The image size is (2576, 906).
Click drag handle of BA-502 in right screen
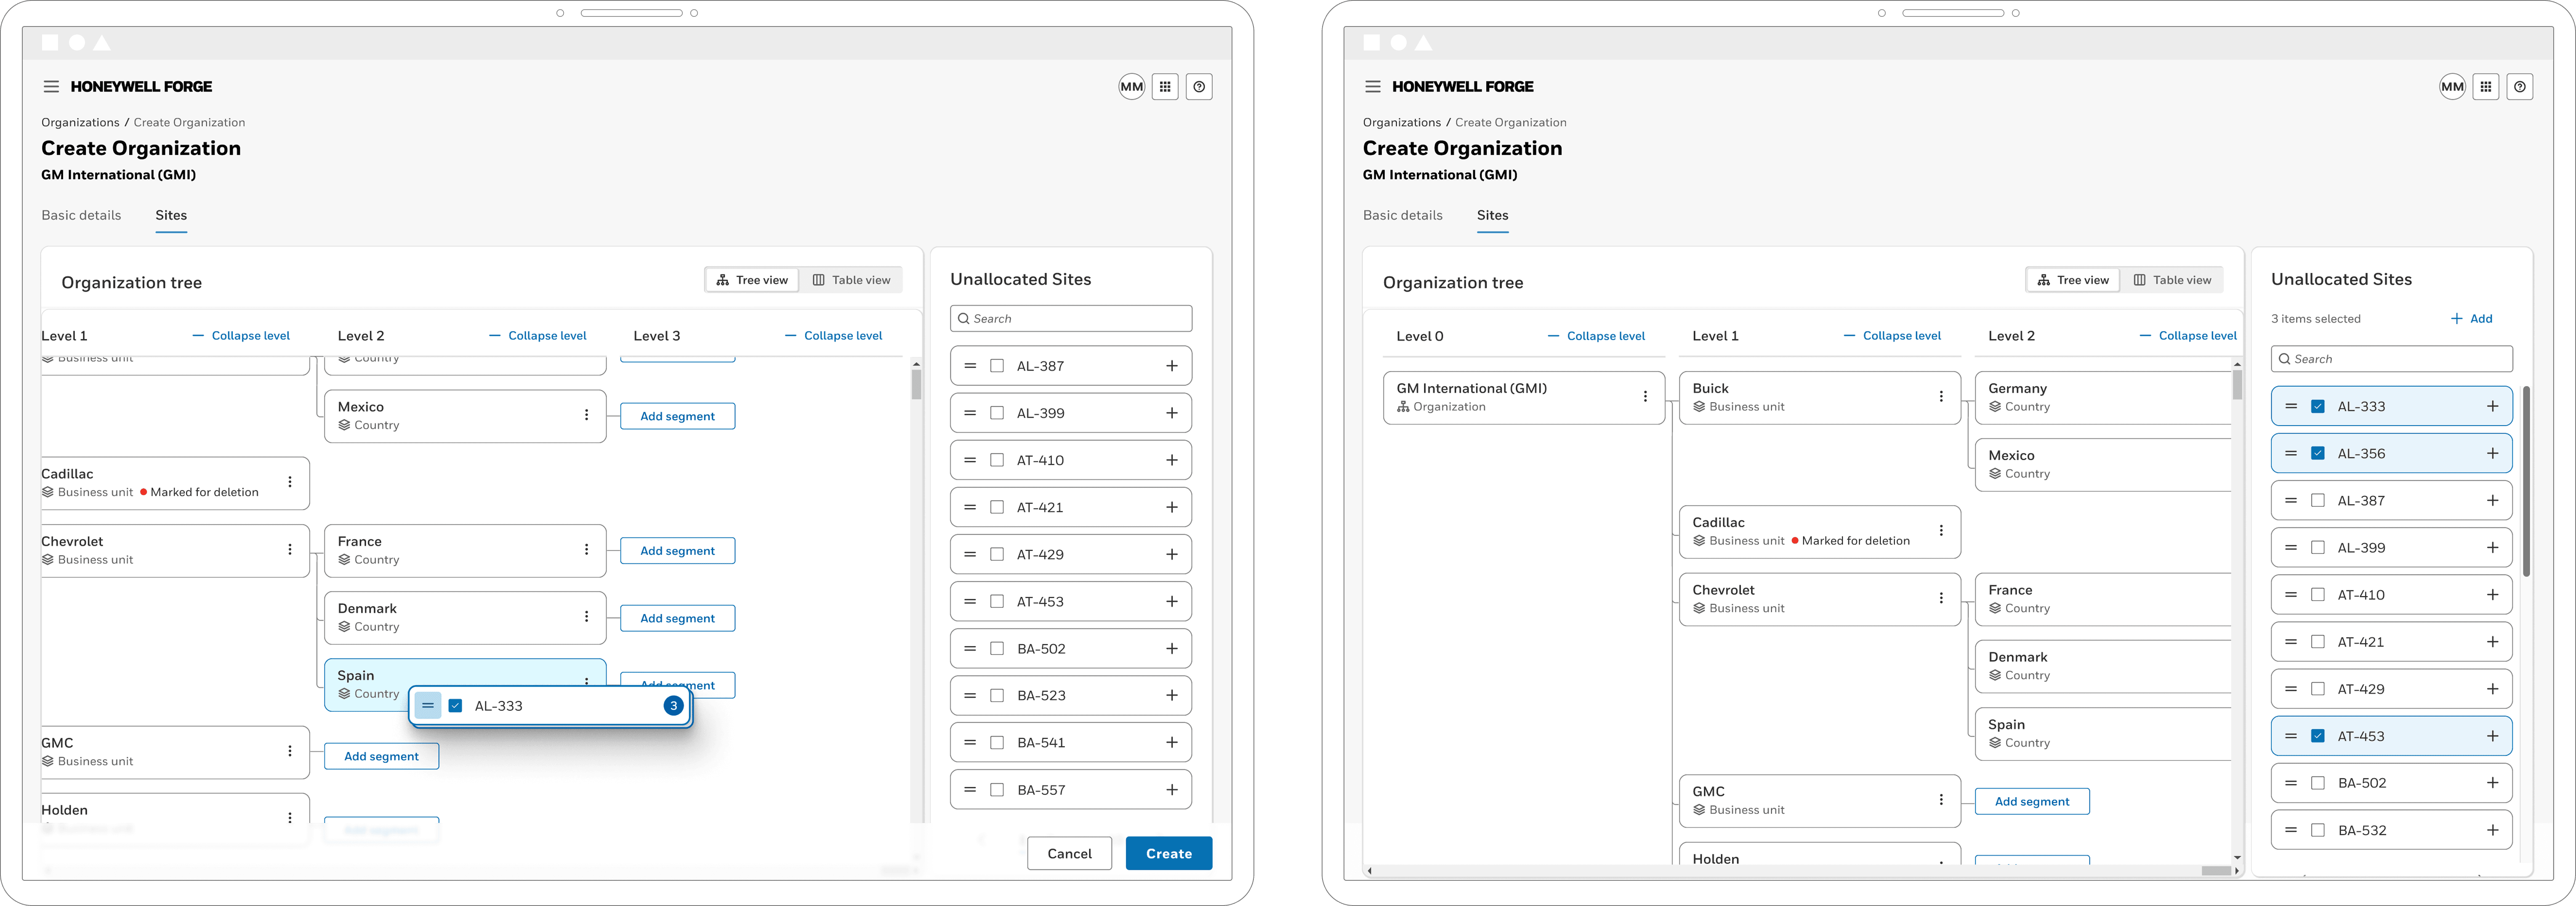pos(2291,783)
